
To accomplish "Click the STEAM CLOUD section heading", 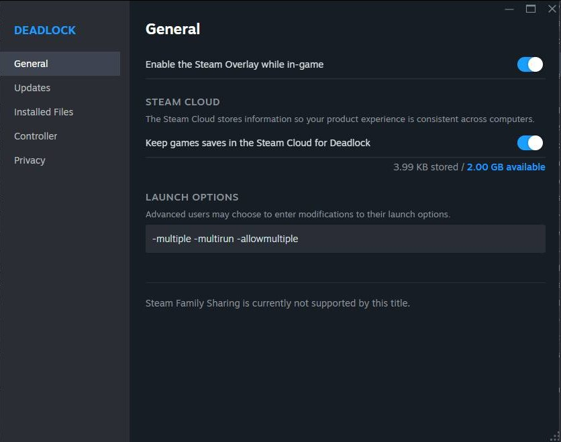I will (183, 102).
